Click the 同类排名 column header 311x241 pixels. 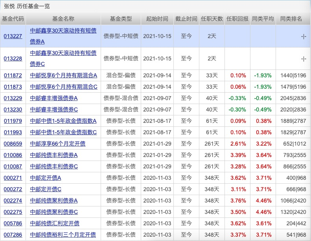point(291,19)
